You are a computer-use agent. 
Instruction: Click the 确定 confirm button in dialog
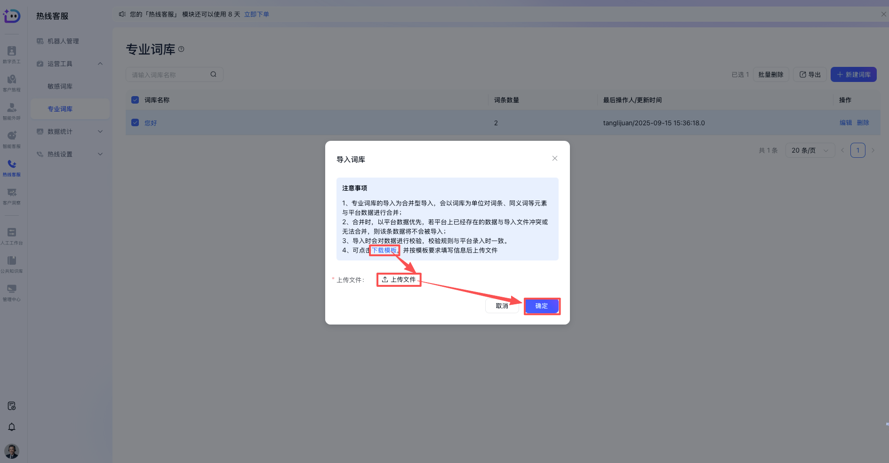(541, 306)
